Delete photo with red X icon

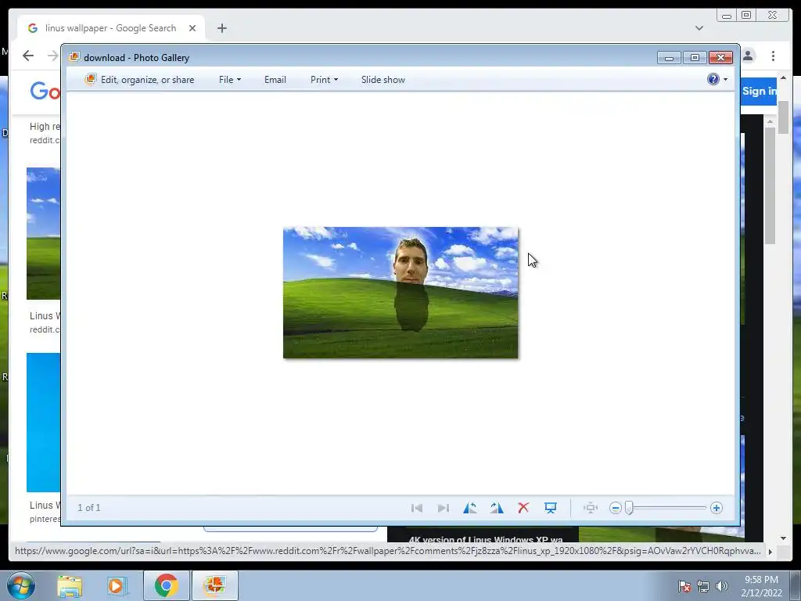point(523,508)
